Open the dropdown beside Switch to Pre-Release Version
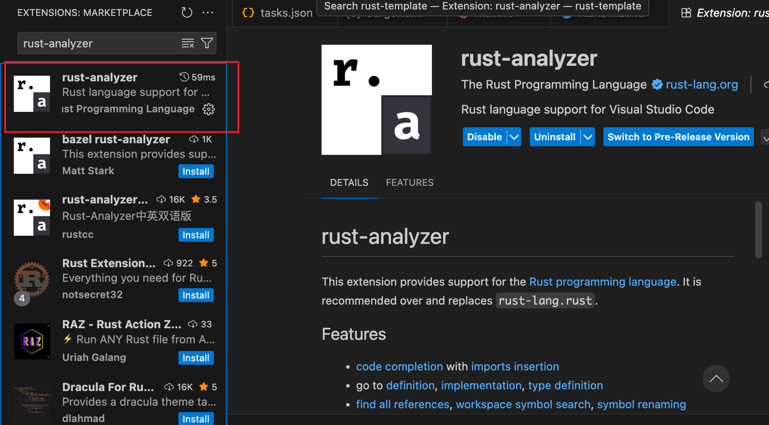Viewport: 769px width, 425px height. tap(766, 137)
